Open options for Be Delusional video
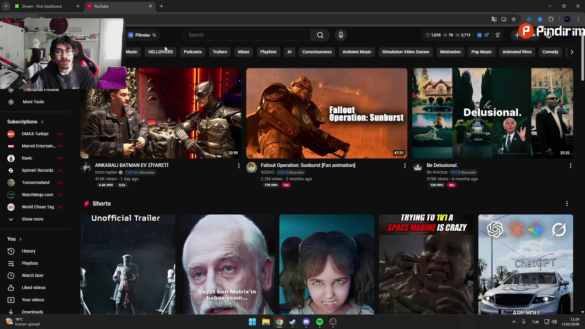This screenshot has width=585, height=329. [x=570, y=166]
